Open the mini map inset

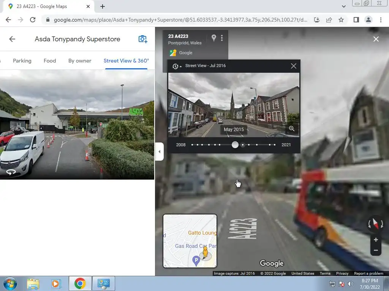[x=190, y=241]
